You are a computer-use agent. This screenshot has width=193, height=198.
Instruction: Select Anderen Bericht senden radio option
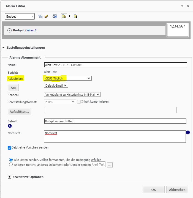[x=11, y=164]
